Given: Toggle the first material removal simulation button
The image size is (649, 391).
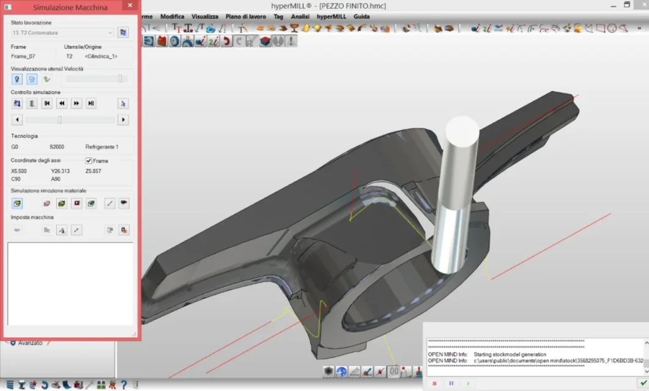Looking at the screenshot, I should (x=17, y=203).
